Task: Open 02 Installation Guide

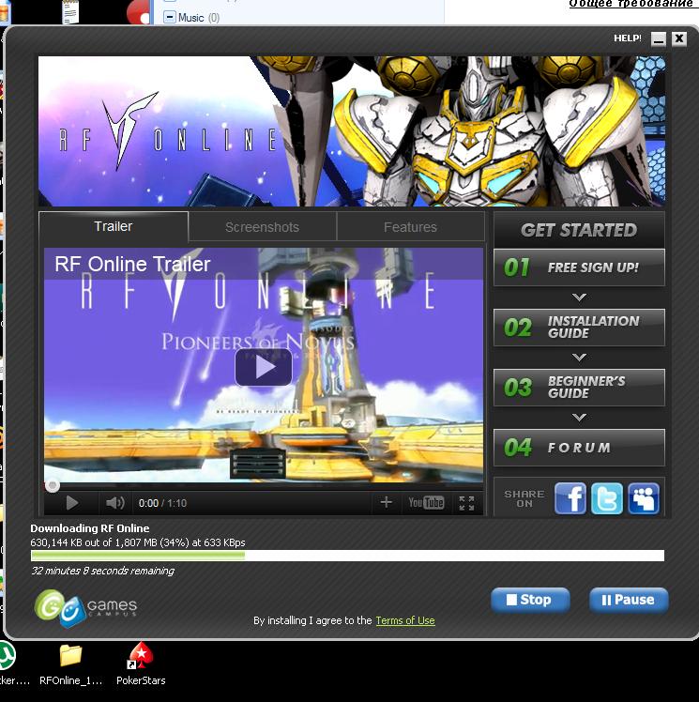Action: coord(579,328)
